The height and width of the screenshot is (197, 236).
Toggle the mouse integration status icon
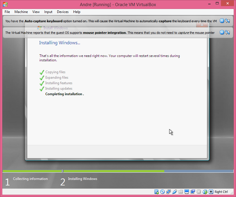[205, 192]
